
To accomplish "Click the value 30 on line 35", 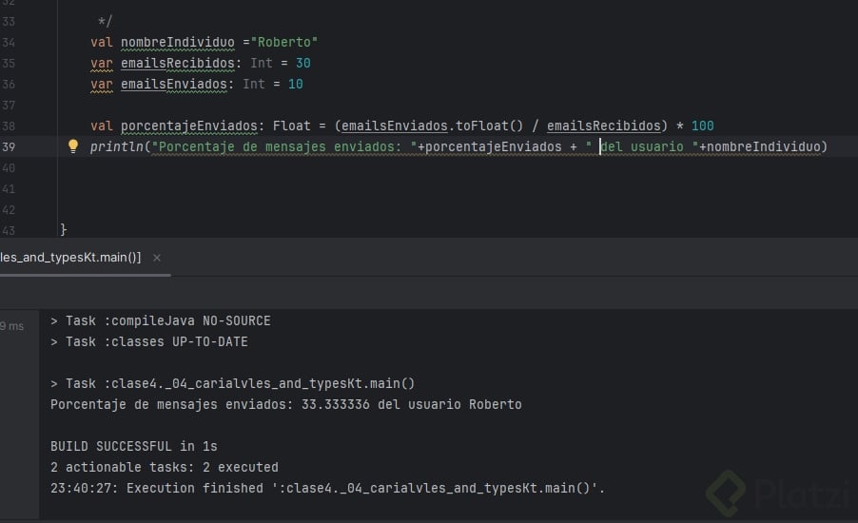I will 302,63.
